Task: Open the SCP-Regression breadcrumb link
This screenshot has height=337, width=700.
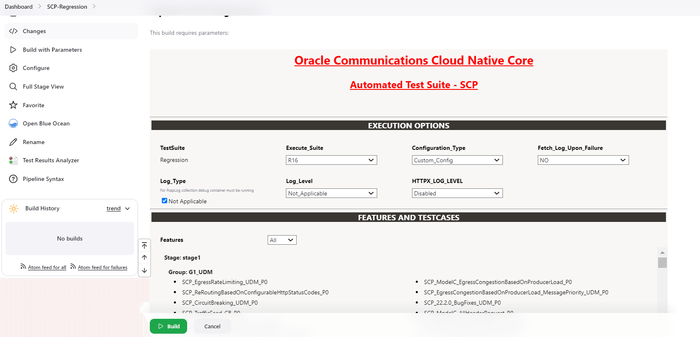Action: point(67,7)
